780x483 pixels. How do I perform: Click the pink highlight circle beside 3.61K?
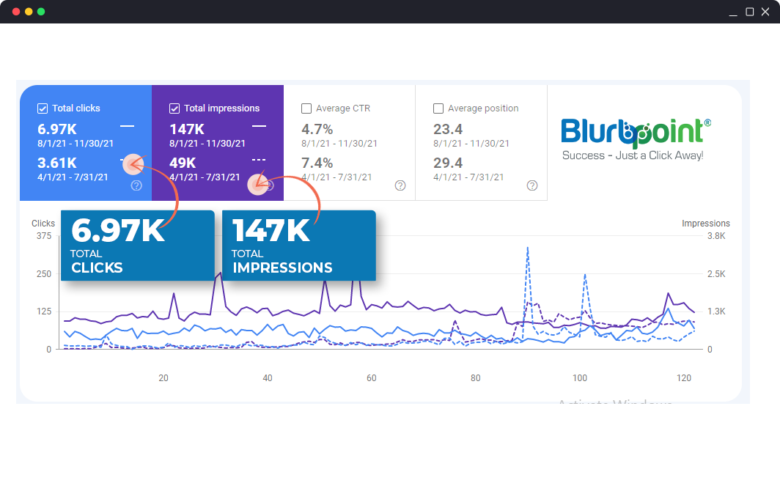(133, 165)
